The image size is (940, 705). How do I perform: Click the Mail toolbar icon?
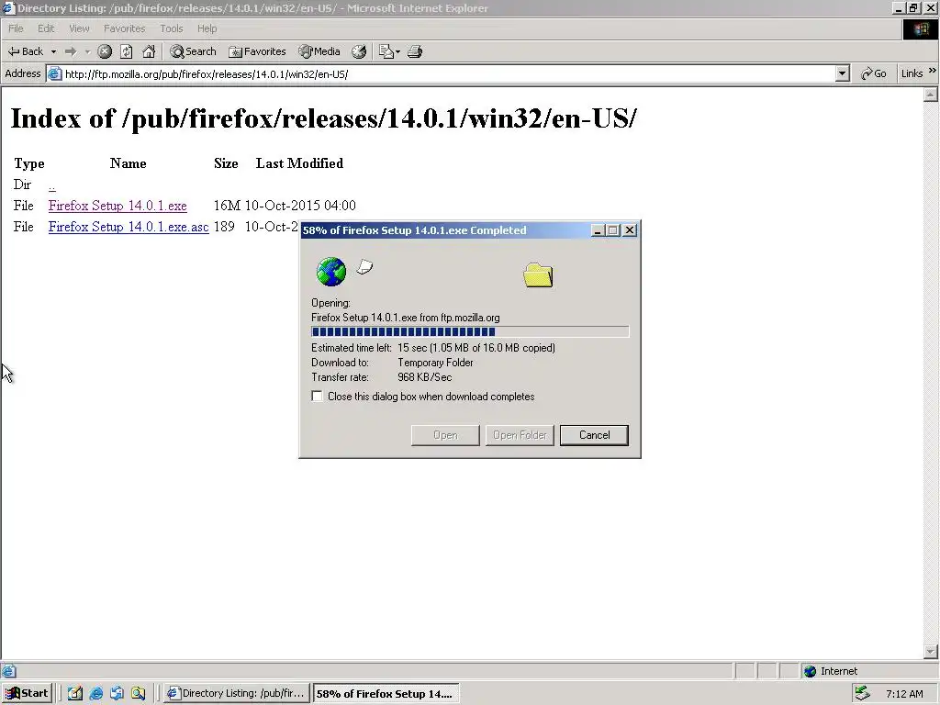coord(386,51)
